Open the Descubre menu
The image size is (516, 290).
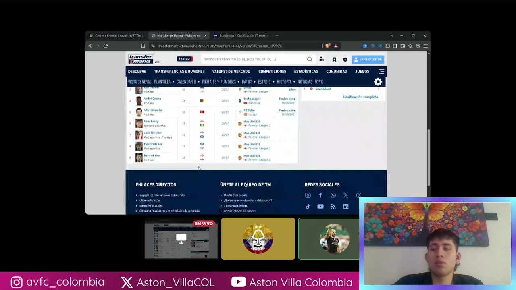click(137, 71)
